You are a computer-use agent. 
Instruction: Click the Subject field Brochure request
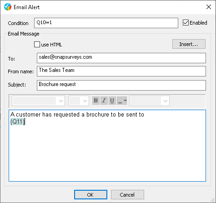121,85
